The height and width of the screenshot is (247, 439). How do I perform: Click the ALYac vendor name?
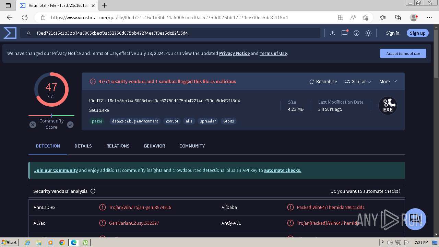point(39,223)
